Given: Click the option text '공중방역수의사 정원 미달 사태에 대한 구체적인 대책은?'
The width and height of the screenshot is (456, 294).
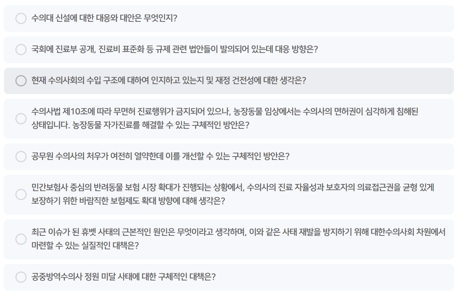Looking at the screenshot, I should point(123,277).
